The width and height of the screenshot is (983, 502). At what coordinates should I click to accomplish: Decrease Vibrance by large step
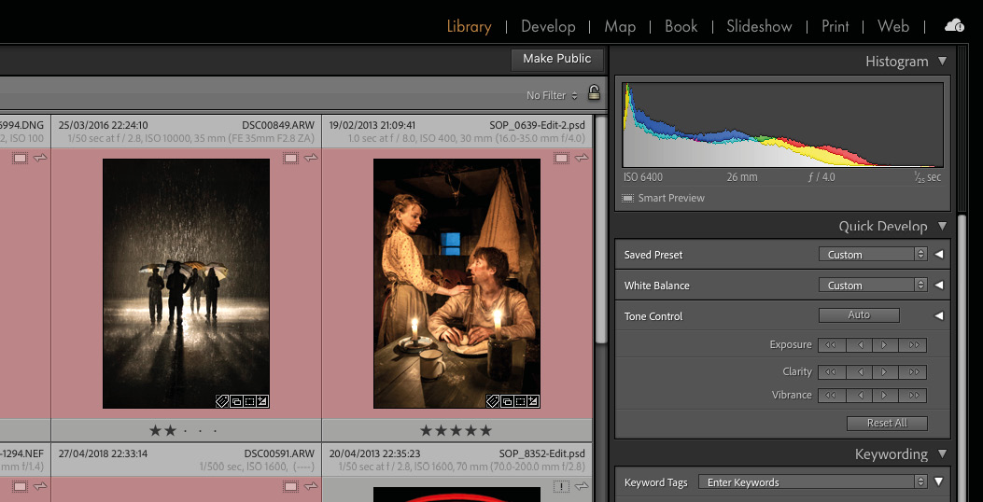coord(831,396)
